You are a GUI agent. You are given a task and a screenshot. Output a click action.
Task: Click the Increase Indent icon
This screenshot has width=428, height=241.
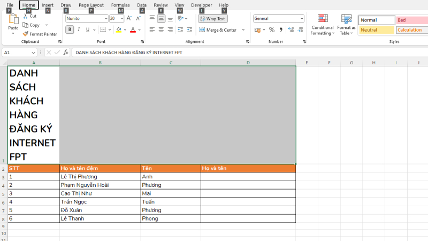[x=188, y=30]
